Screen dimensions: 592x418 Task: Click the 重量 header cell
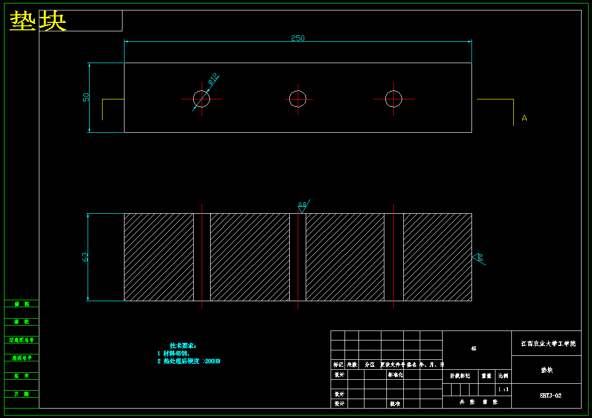coord(486,376)
